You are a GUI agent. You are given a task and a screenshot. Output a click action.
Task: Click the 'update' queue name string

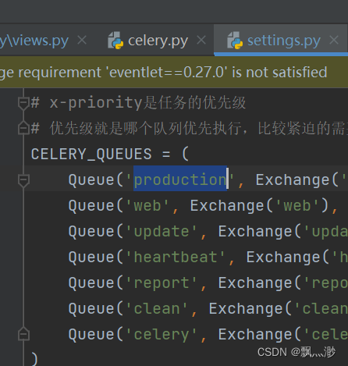[x=162, y=232]
